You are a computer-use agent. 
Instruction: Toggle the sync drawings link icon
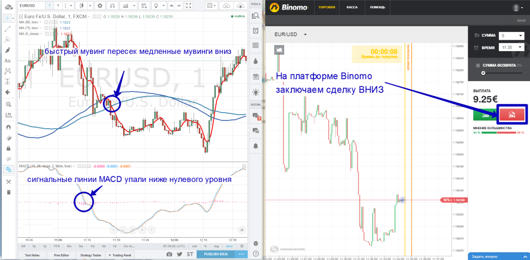[8, 170]
